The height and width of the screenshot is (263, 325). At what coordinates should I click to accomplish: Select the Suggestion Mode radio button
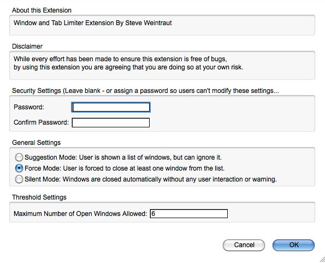(19, 157)
